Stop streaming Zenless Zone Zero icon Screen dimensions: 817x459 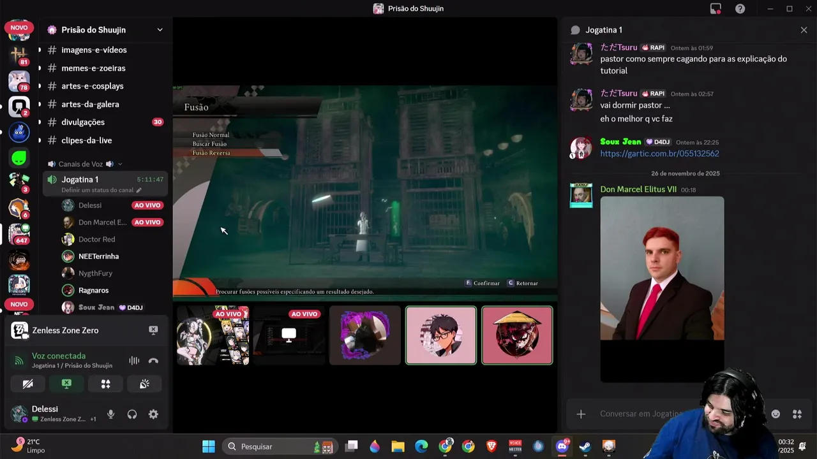pyautogui.click(x=153, y=330)
